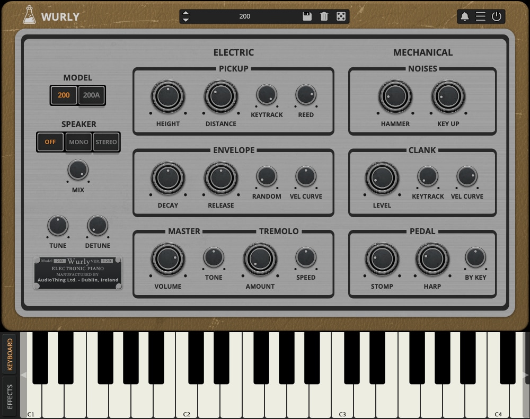Click the master TONE knob
This screenshot has height=419, width=530.
pos(214,257)
